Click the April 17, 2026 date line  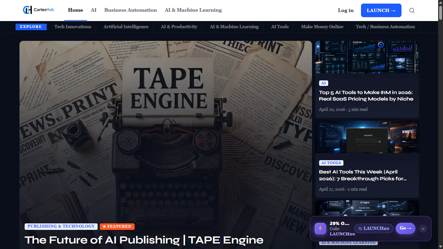click(x=343, y=189)
